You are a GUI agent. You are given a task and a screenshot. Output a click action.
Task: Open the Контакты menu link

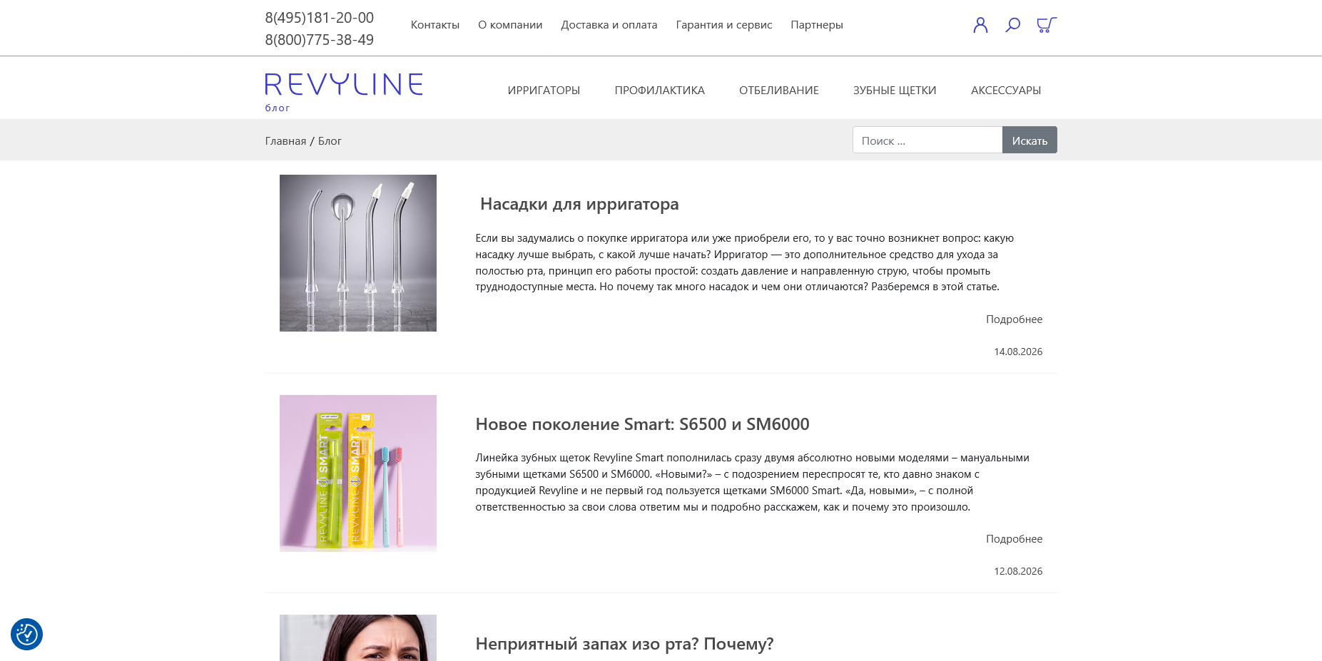click(435, 25)
